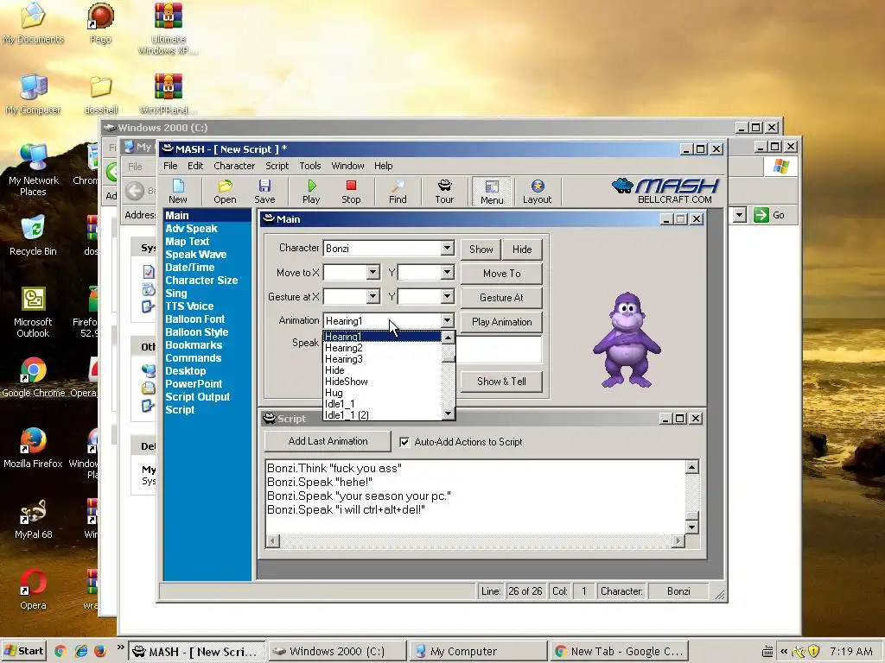Viewport: 885px width, 663px height.
Task: Select MyPal 68 desktop shortcut
Action: point(33,519)
